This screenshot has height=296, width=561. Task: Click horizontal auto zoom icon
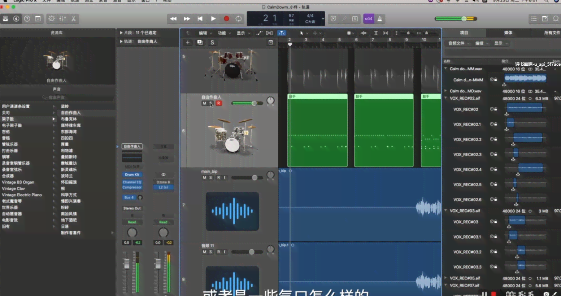tap(386, 33)
